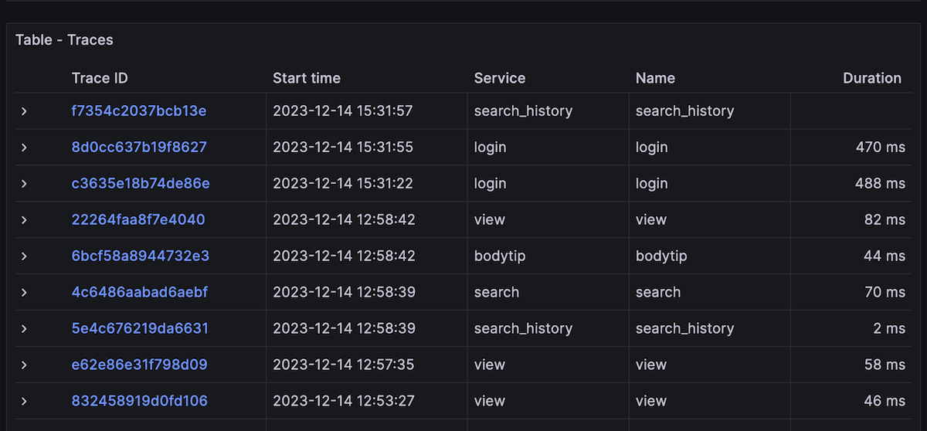Expand row for trace 5e4c676219da6631
Screen dimensions: 927x431
tap(24, 329)
